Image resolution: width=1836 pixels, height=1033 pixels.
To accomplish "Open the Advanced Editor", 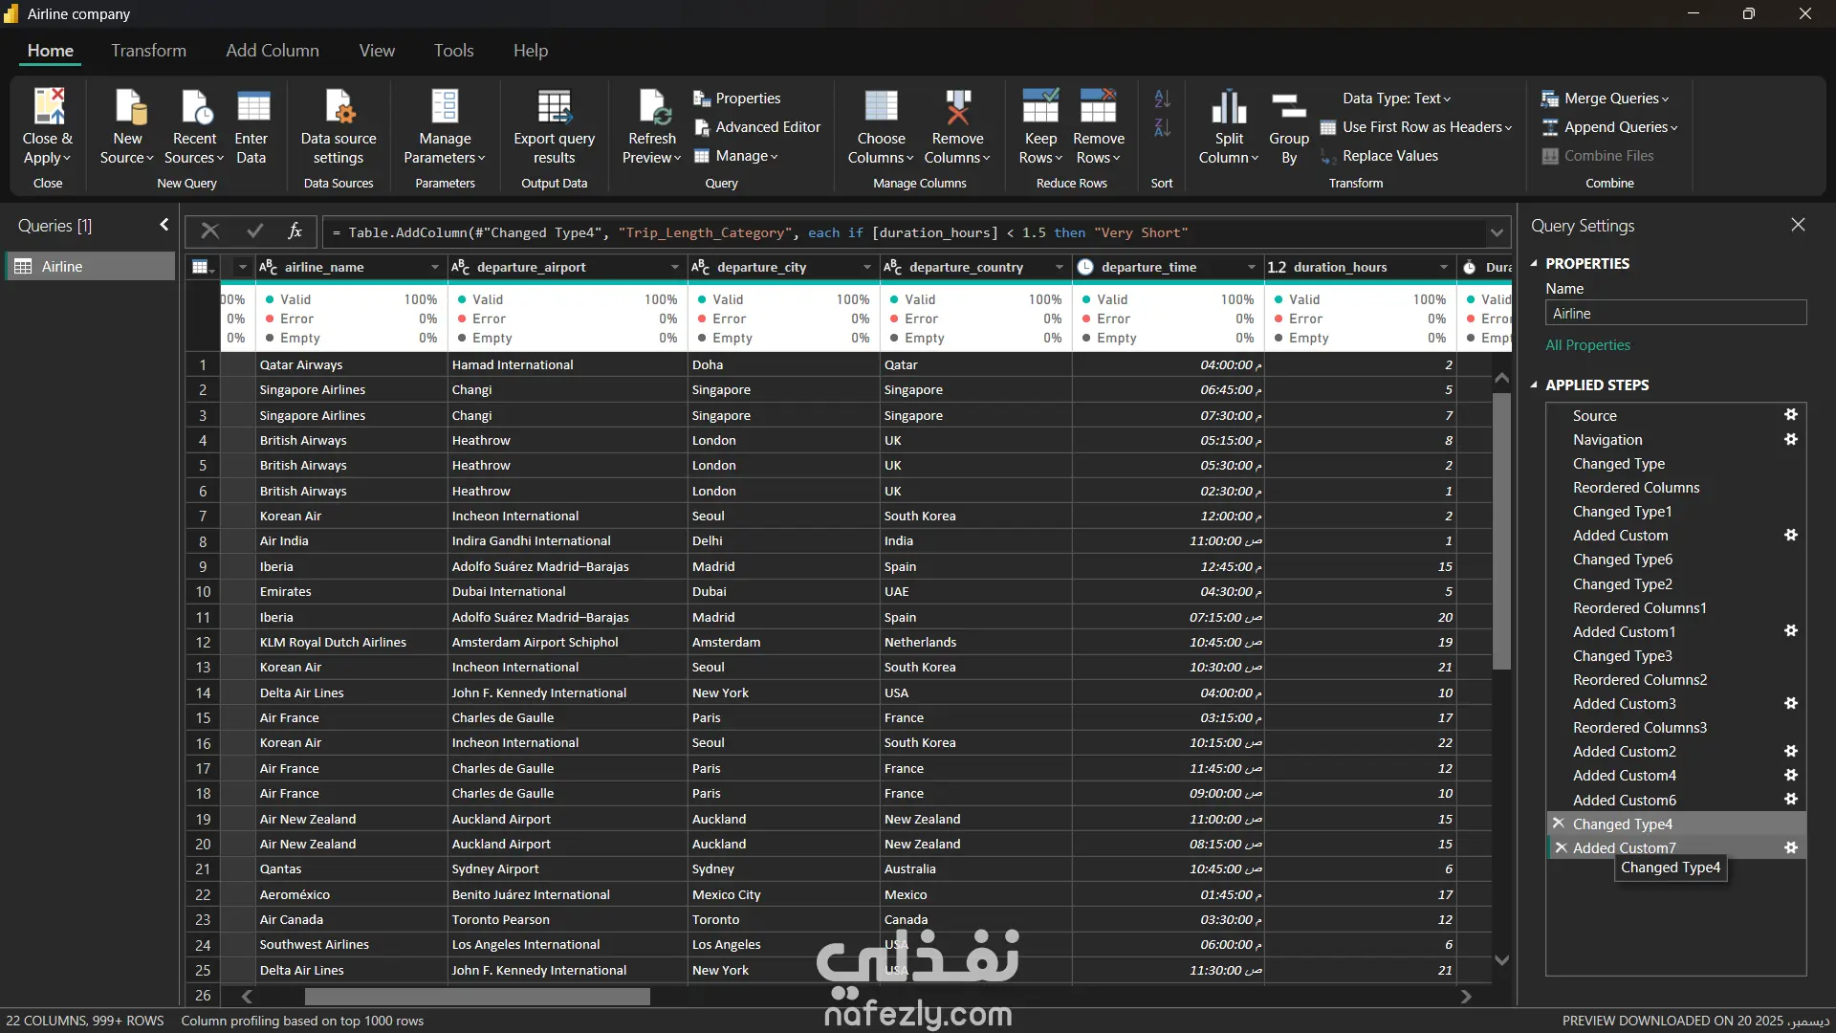I will click(x=756, y=127).
